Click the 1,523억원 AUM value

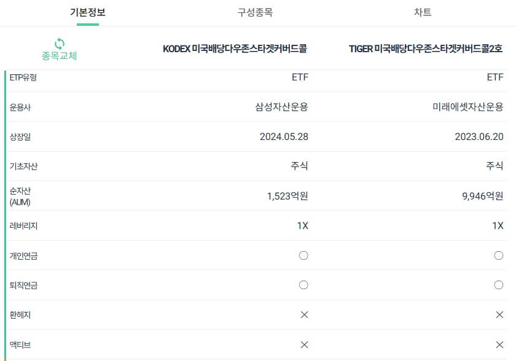(287, 196)
